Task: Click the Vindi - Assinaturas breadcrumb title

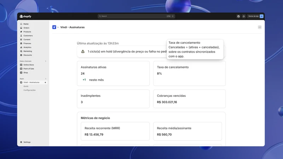Action: click(73, 27)
